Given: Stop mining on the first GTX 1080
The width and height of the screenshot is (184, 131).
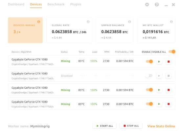Looking at the screenshot, I should click(x=169, y=62).
